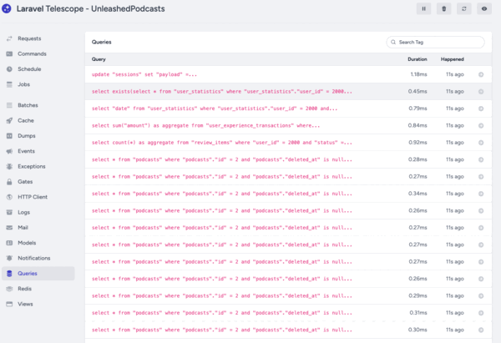Toggle auto-refresh of entries with the refresh button
Viewport: 501px width, 343px height.
464,8
